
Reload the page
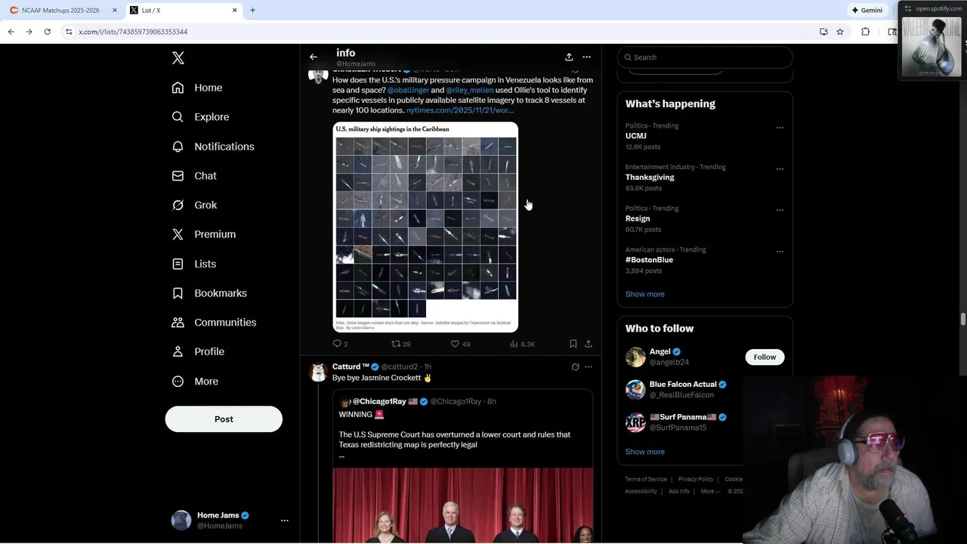[47, 32]
